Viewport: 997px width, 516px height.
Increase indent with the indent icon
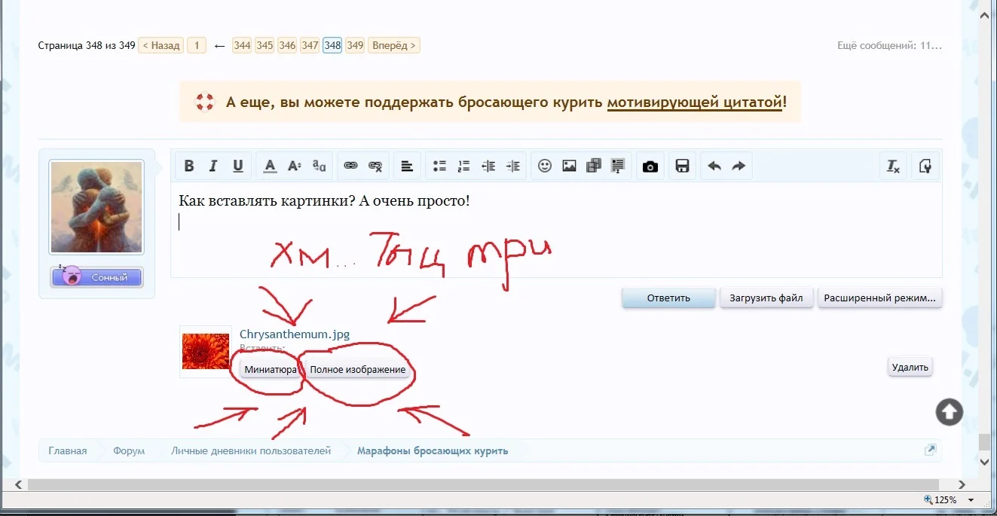pyautogui.click(x=513, y=166)
